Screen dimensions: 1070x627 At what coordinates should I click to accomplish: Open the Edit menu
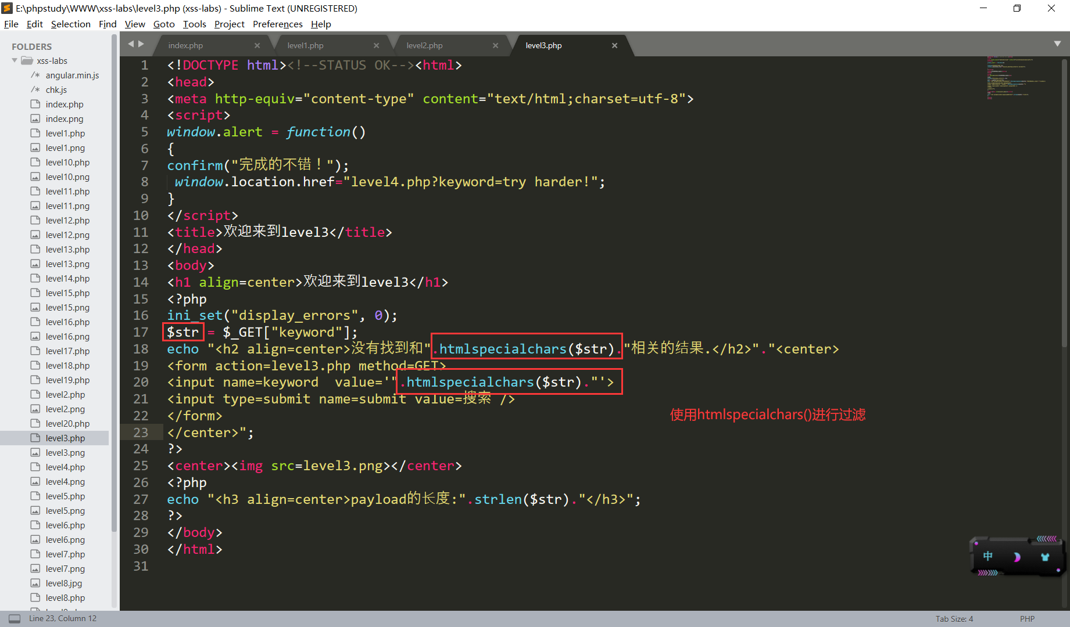[x=35, y=24]
